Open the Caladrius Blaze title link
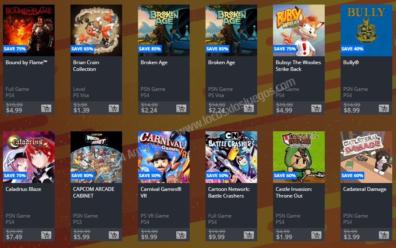 23,189
